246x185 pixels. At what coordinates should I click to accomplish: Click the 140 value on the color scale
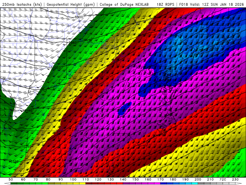(x=123, y=179)
